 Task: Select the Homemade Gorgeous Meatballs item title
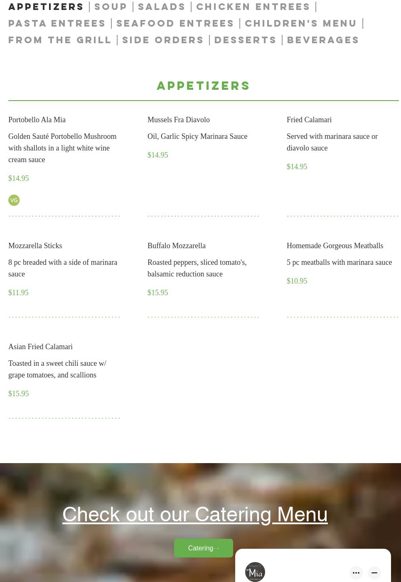(335, 246)
